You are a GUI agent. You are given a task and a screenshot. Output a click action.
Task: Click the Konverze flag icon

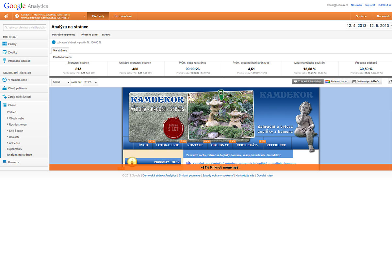(5, 162)
